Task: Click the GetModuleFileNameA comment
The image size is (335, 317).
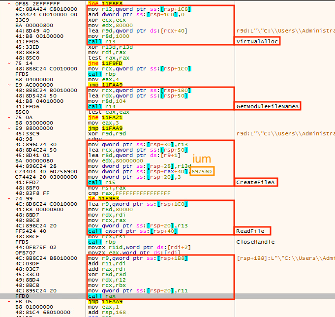Action: tap(267, 106)
